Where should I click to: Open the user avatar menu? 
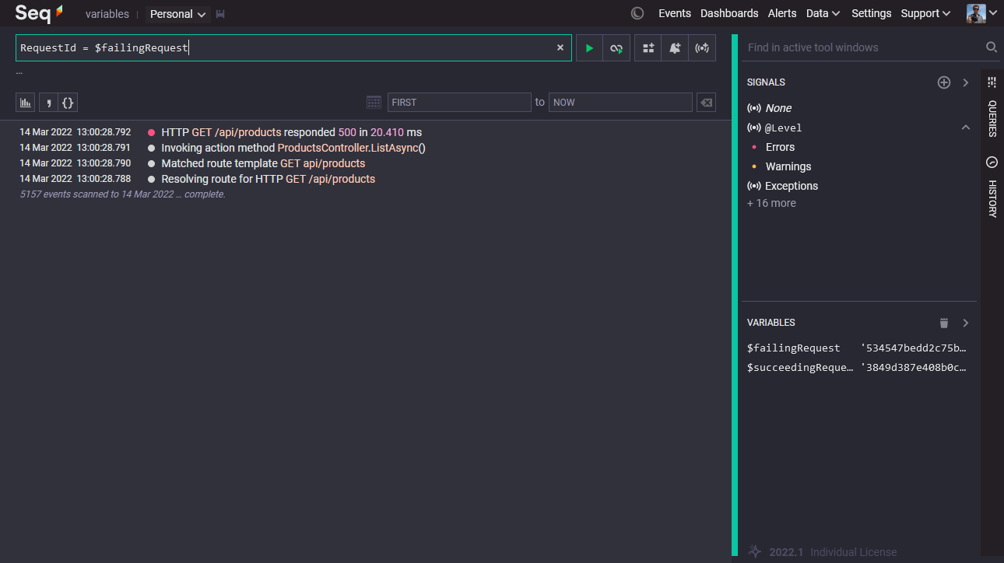981,13
